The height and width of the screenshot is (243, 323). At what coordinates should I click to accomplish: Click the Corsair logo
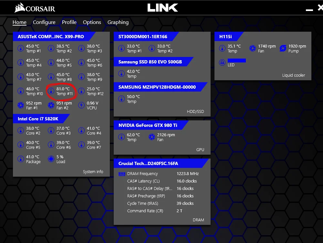[35, 8]
